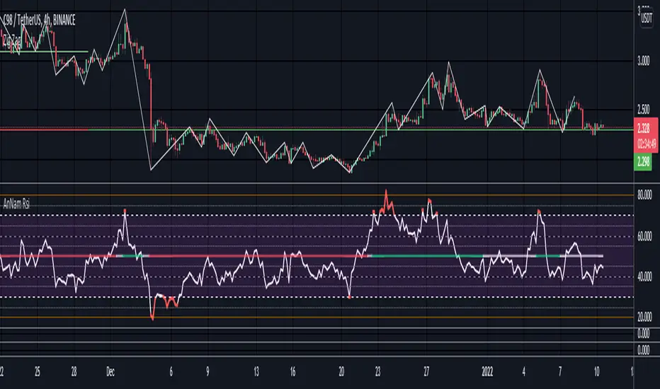660x389 pixels.
Task: Click the Dec label on time axis
Action: coord(110,372)
